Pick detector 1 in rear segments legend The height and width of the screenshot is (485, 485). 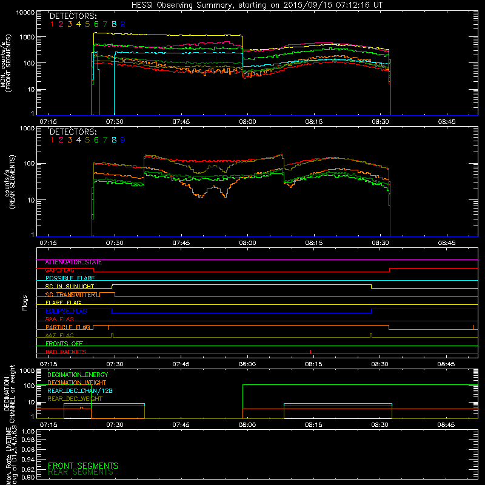click(52, 140)
